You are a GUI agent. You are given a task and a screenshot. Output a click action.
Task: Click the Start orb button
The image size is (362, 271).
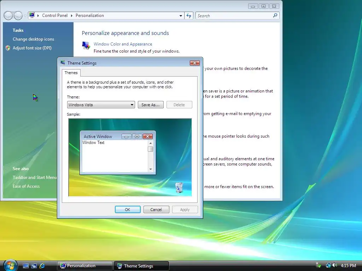(x=10, y=265)
